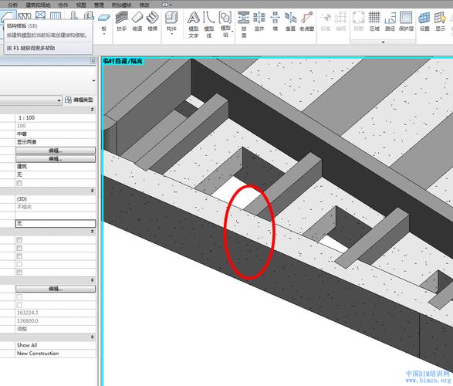The height and width of the screenshot is (386, 453).
Task: Select the 竖井 shaft opening tool
Action: 259,21
